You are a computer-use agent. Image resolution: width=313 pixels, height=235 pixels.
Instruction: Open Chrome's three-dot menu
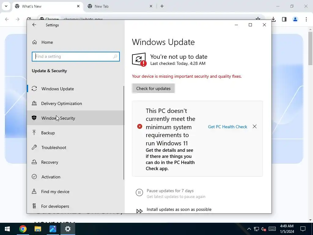306,19
